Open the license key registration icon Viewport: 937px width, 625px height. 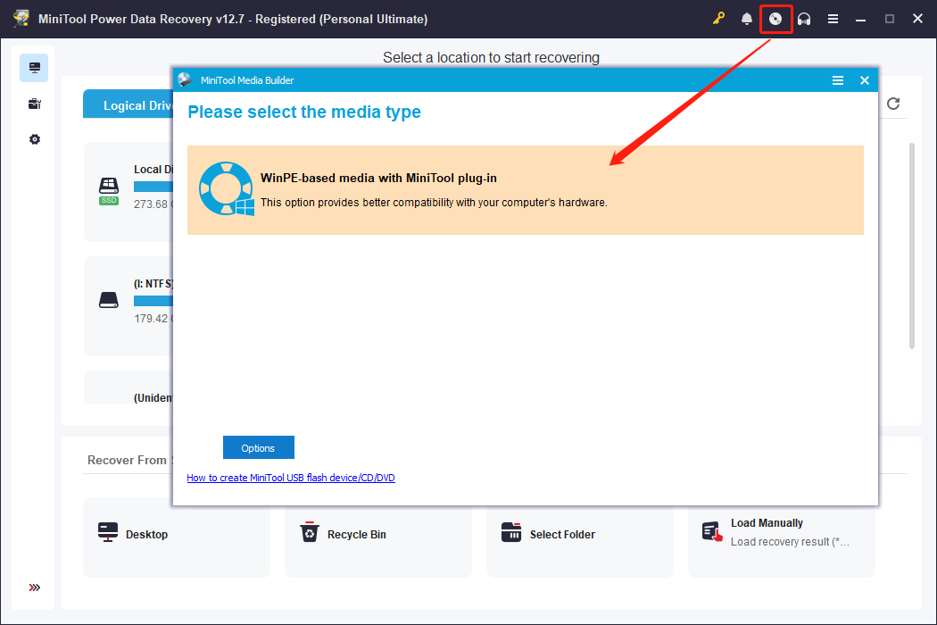(x=718, y=18)
